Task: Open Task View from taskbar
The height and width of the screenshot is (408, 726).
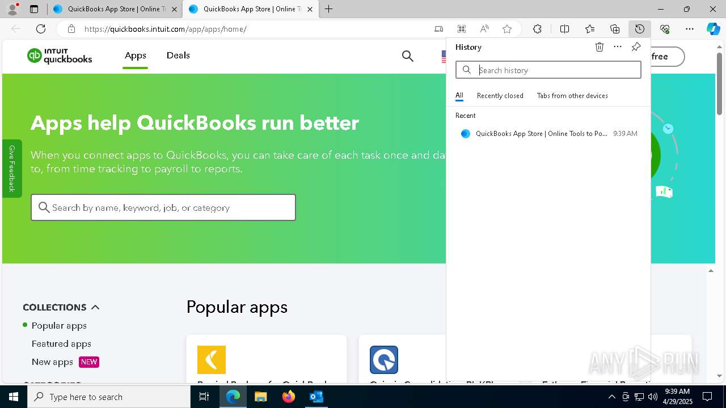Action: point(204,397)
